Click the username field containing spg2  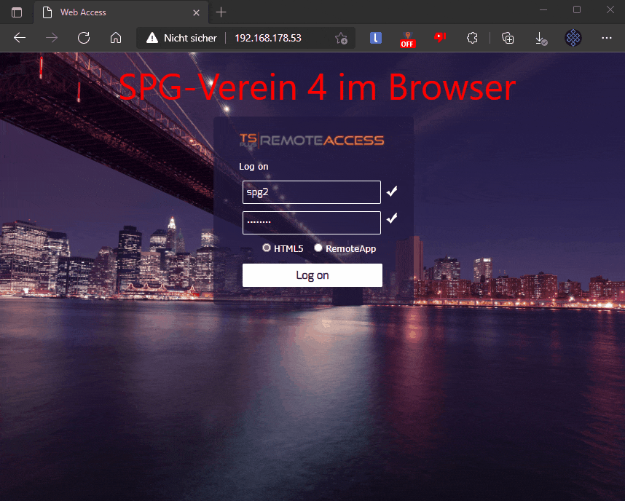point(311,192)
